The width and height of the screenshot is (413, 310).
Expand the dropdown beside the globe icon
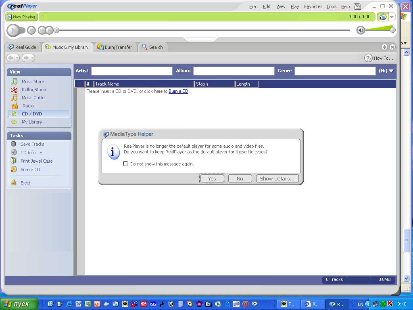[x=392, y=17]
